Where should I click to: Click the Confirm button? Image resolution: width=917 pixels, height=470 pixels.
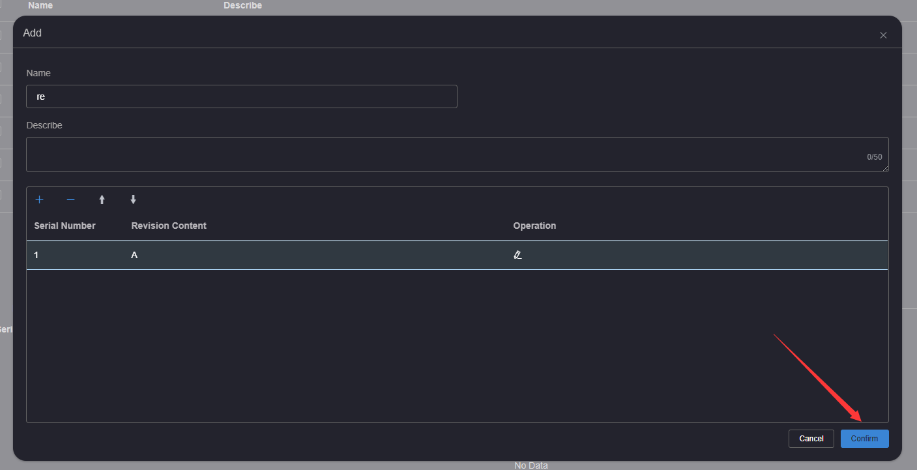[864, 439]
